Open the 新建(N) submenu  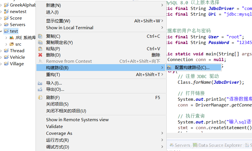[101, 5]
